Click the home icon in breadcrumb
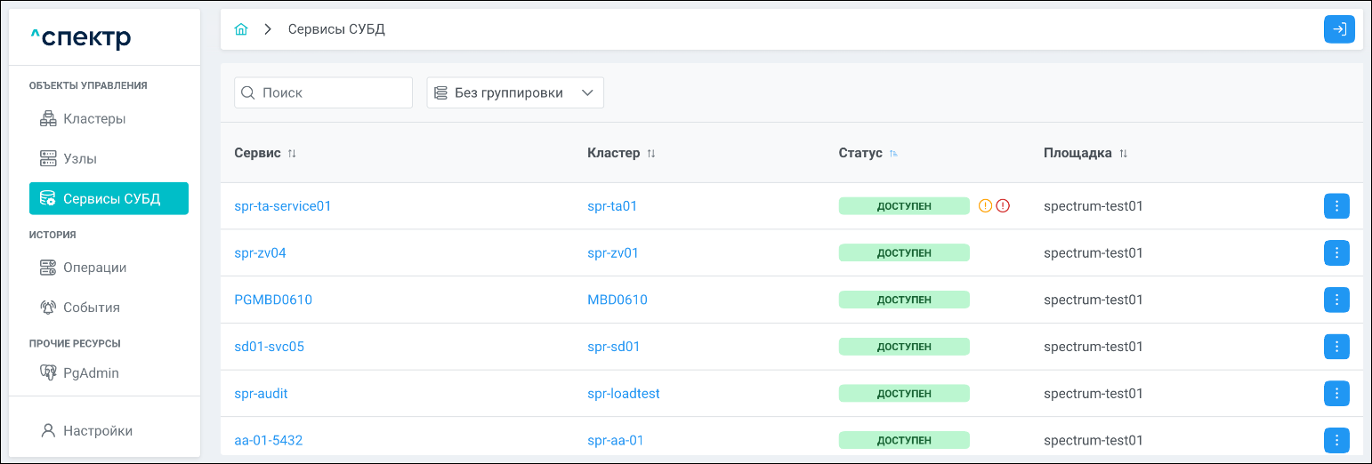 coord(240,29)
